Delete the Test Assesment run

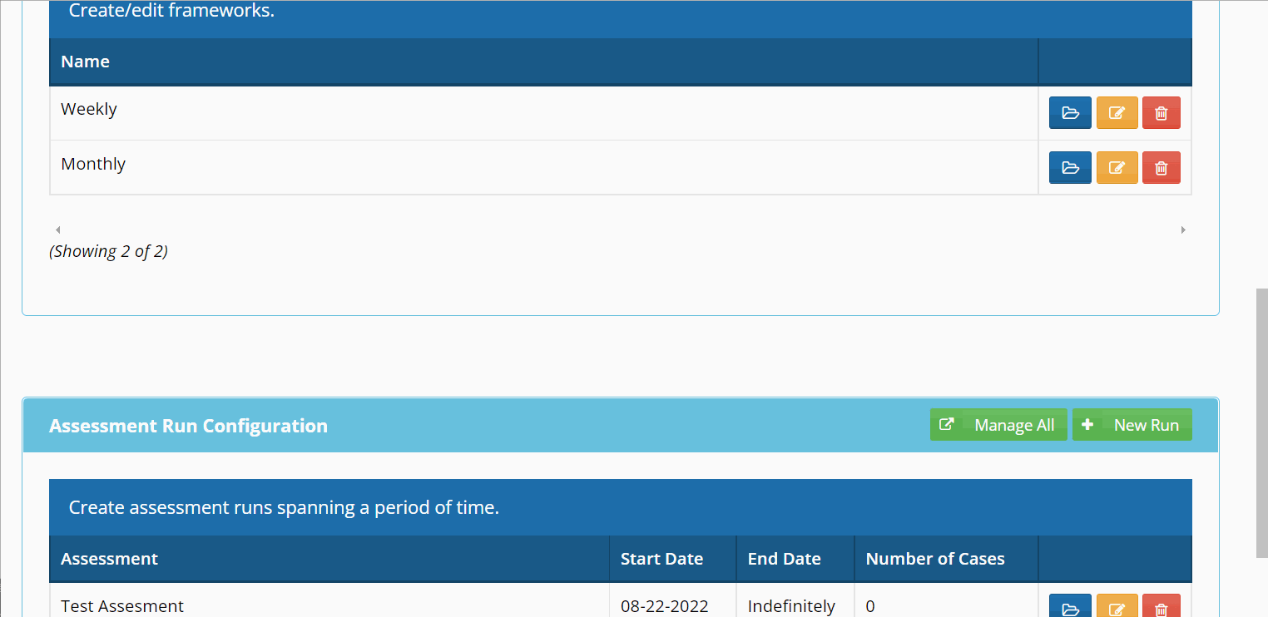(1162, 606)
